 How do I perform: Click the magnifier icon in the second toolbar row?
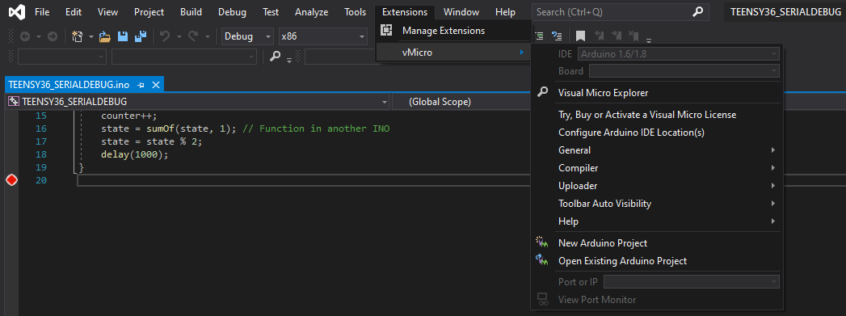tap(276, 56)
